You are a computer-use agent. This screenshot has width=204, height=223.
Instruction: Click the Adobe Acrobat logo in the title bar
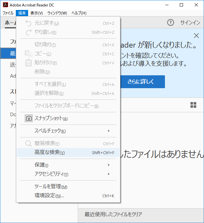tap(5, 5)
